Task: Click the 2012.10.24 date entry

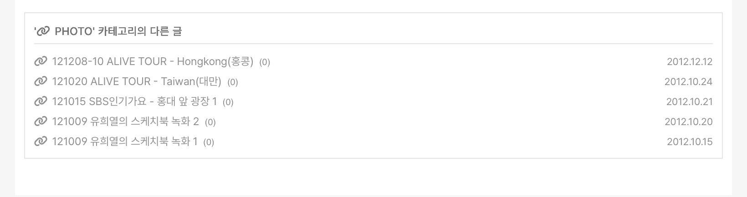Action: [689, 82]
